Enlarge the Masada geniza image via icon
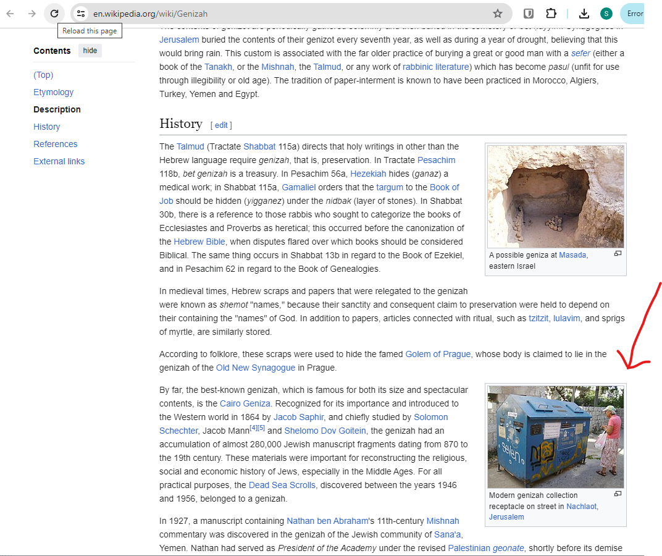The image size is (662, 556). point(618,253)
